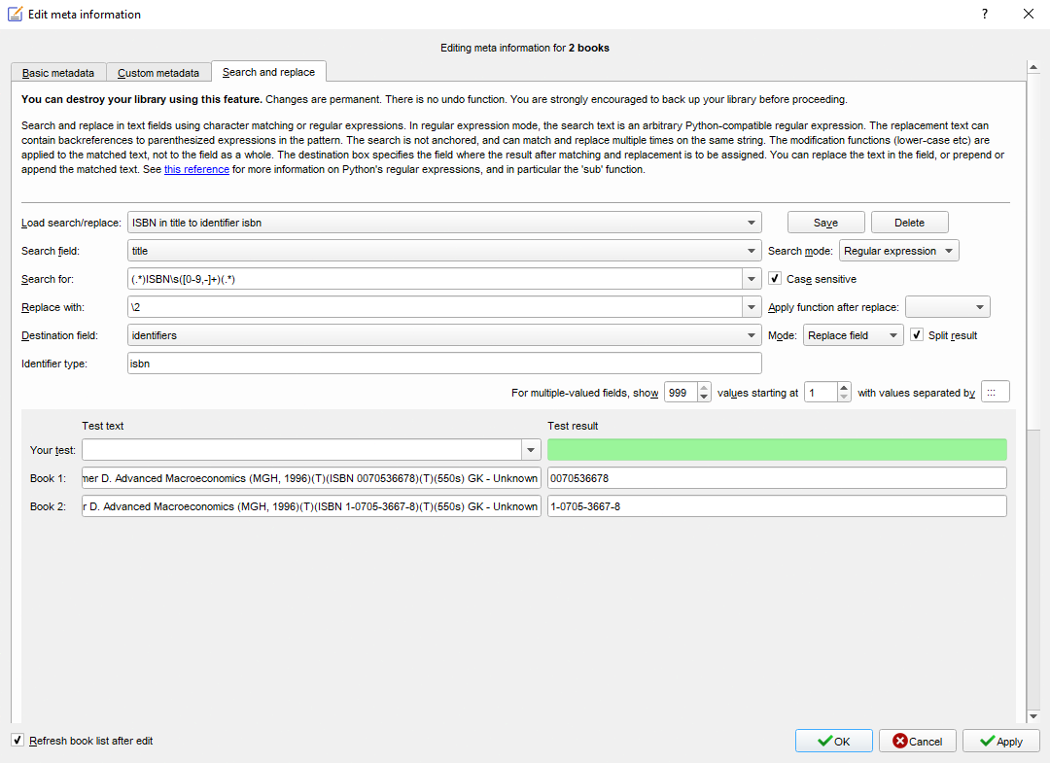Click the scrollbar down arrow
Viewport: 1050px width, 763px height.
click(1033, 716)
